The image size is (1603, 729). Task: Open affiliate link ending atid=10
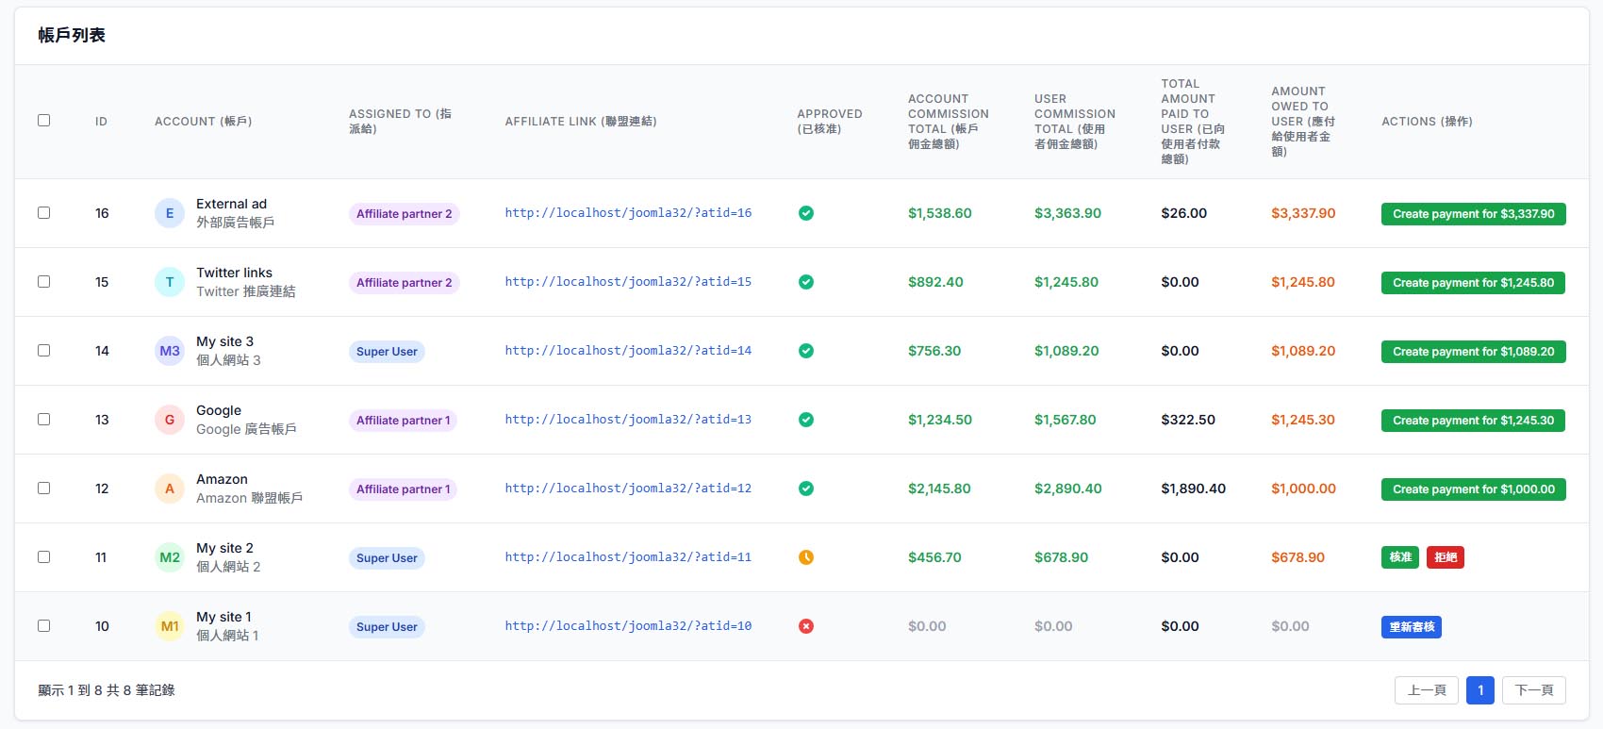[628, 626]
